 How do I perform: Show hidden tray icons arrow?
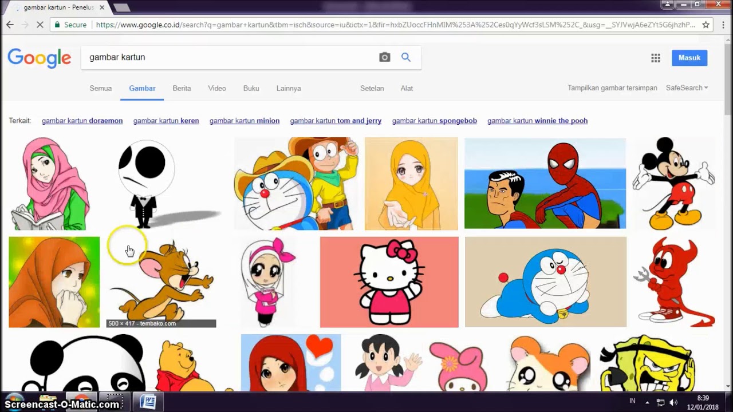pos(647,402)
